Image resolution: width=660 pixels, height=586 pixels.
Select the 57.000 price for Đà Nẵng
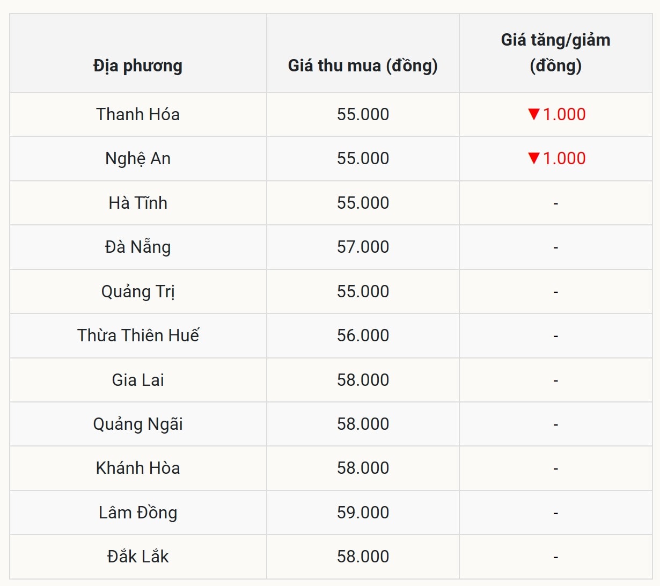(363, 247)
